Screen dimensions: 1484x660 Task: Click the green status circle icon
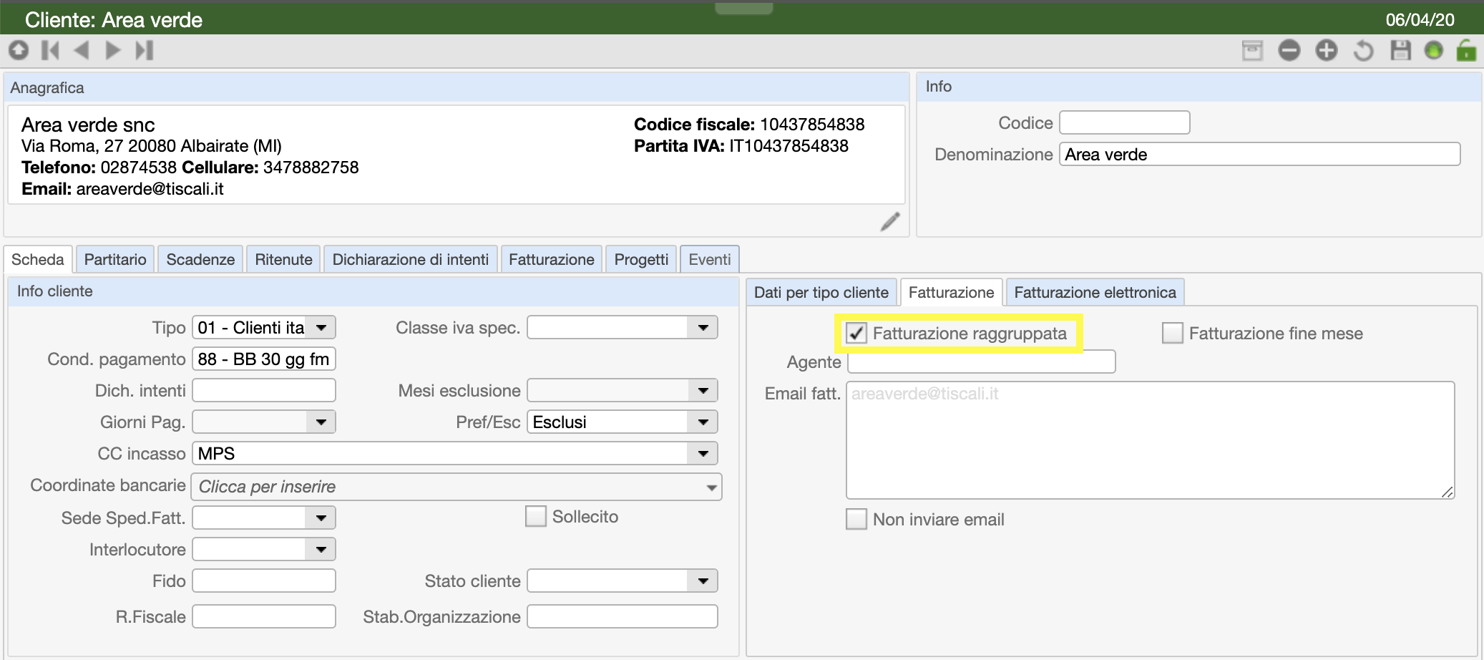point(1434,51)
